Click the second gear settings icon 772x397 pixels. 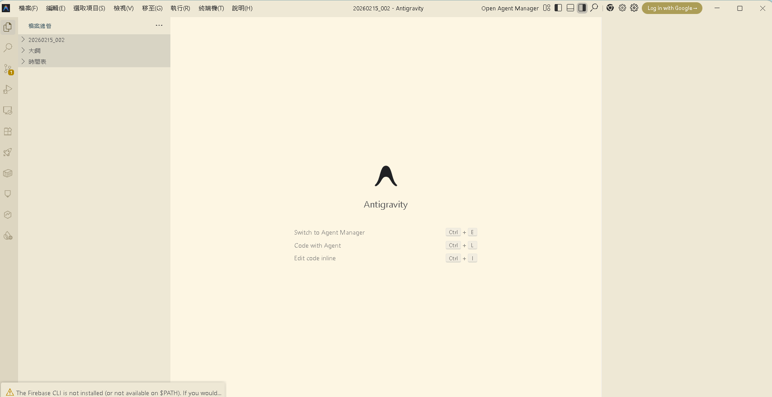634,8
